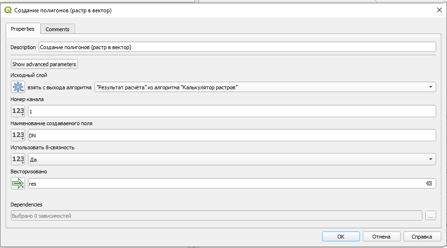Click the 123 value-type icon for Номер канала
Screen dimensions: 447x248
[18, 111]
